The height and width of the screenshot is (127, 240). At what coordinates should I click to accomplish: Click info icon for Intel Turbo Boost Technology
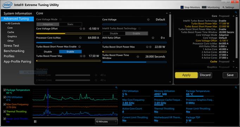[x=139, y=28]
